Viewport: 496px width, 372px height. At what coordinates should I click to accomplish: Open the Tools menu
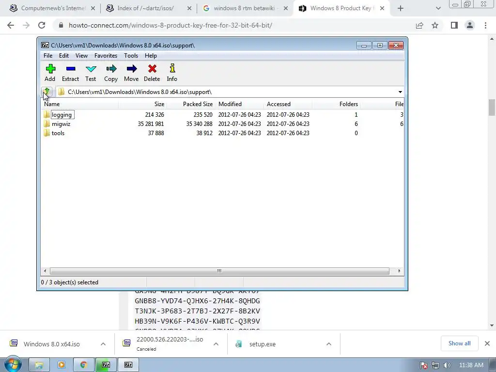pos(131,56)
